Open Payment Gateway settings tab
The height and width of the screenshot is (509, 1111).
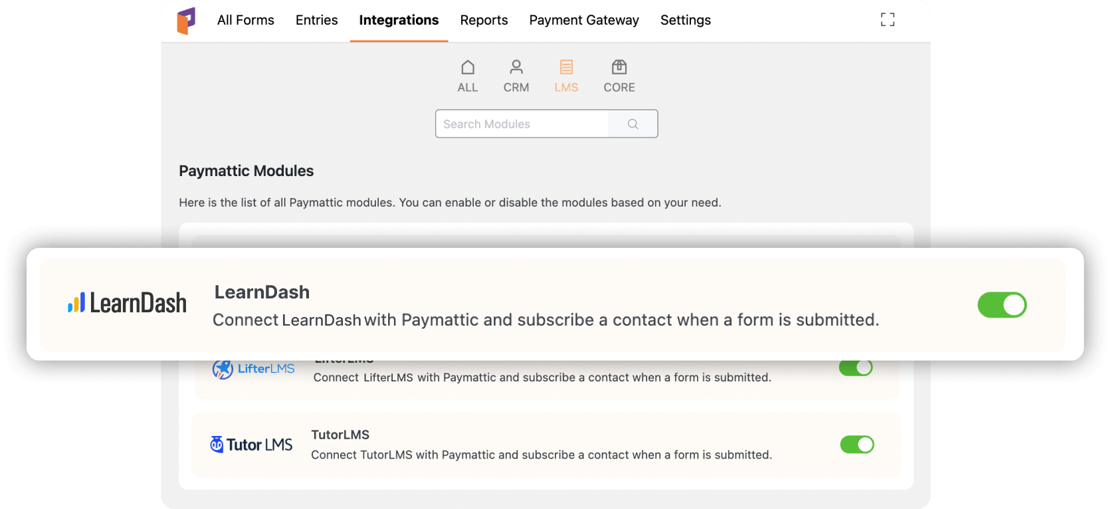(584, 20)
